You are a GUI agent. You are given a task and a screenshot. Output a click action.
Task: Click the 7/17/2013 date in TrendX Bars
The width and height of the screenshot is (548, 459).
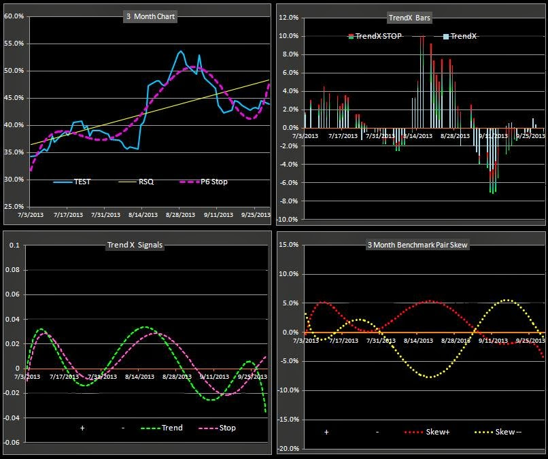pyautogui.click(x=343, y=135)
